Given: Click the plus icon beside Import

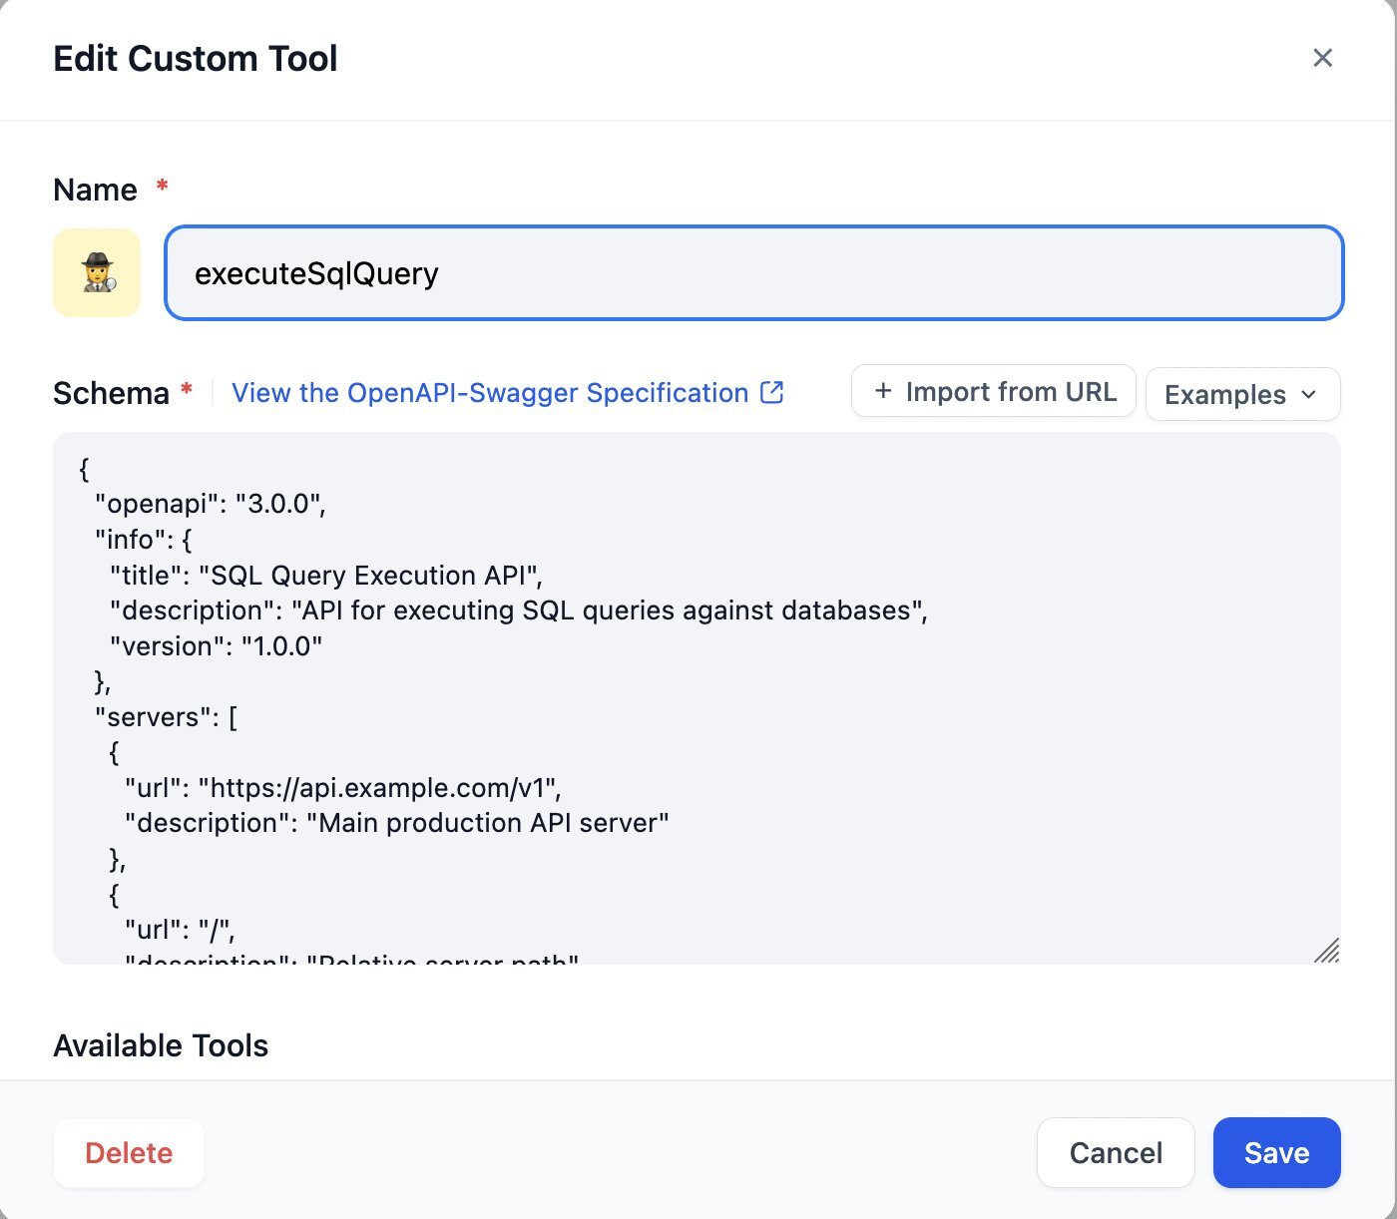Looking at the screenshot, I should pos(882,391).
